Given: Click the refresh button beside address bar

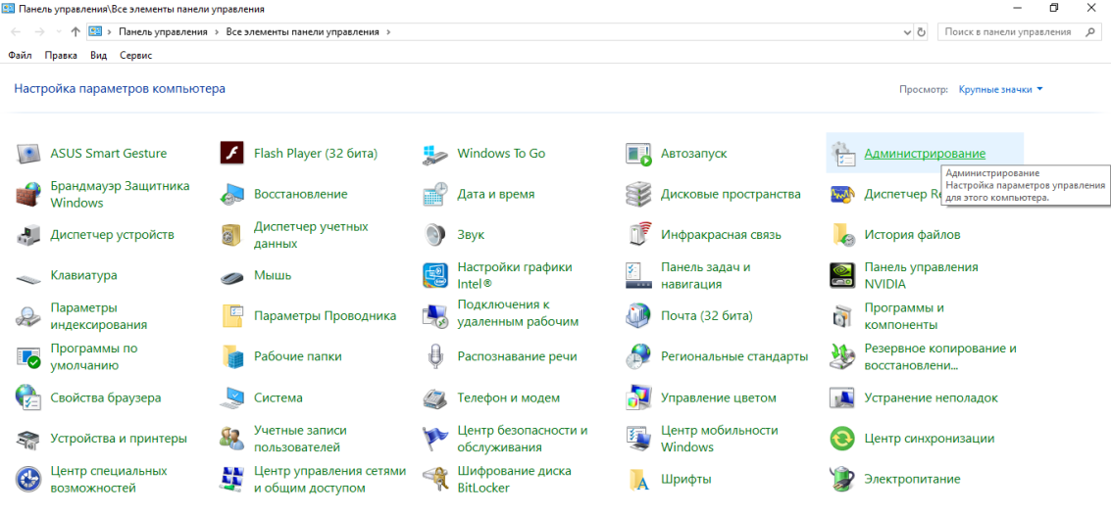Looking at the screenshot, I should (921, 32).
